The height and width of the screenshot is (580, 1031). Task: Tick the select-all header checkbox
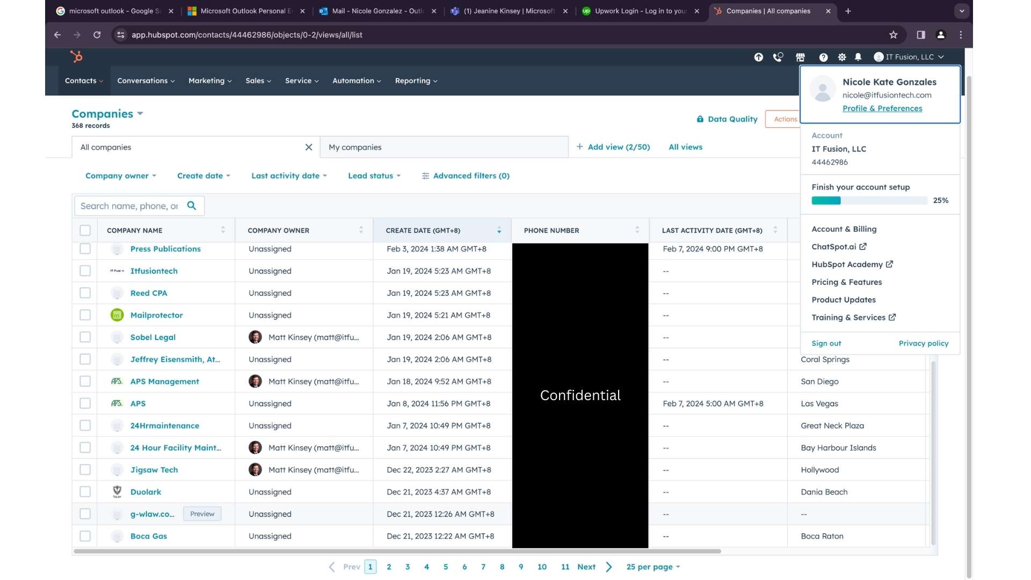(85, 230)
